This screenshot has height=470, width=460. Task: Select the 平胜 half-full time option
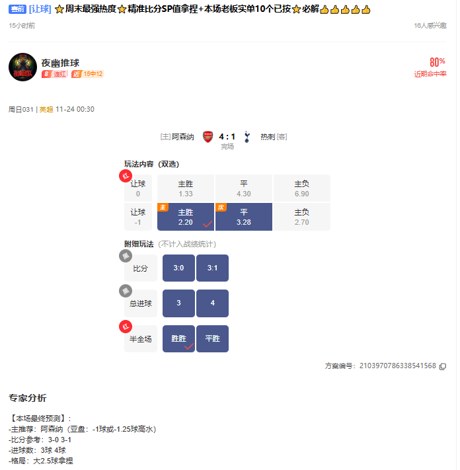point(212,338)
